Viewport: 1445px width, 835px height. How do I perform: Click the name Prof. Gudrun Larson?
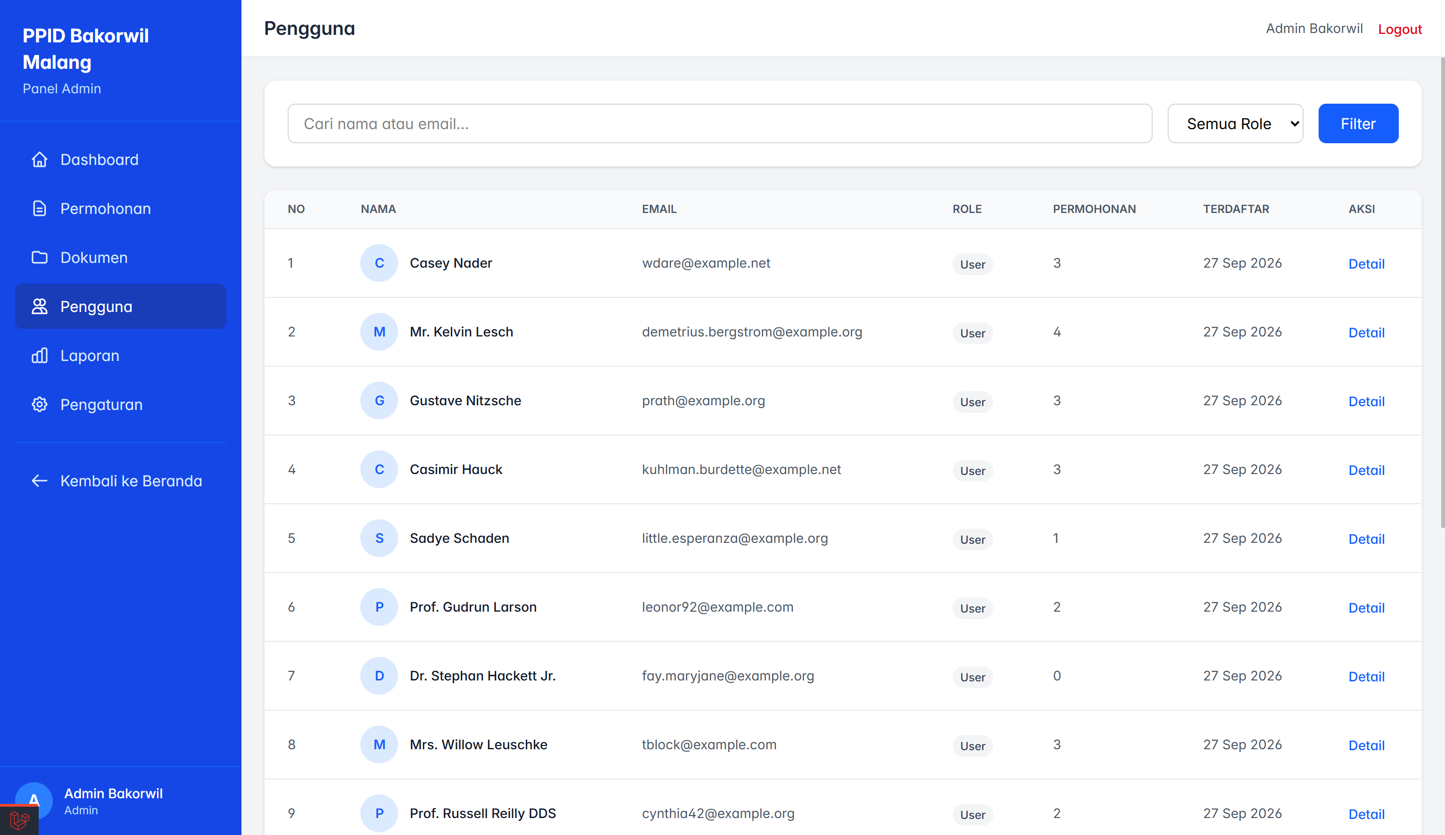point(473,607)
